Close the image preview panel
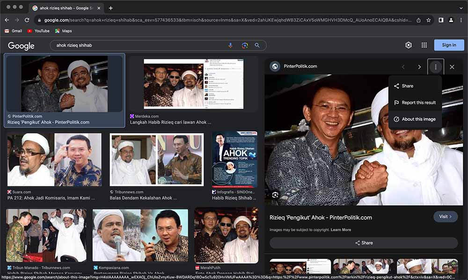This screenshot has height=280, width=468. pyautogui.click(x=452, y=67)
